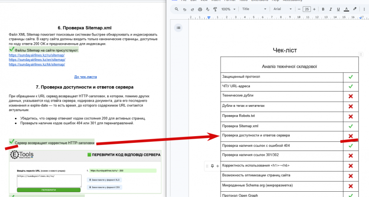Click the green ПЕРЕВІРИТИ button in ETools image
The width and height of the screenshot is (369, 197).
pos(49,190)
